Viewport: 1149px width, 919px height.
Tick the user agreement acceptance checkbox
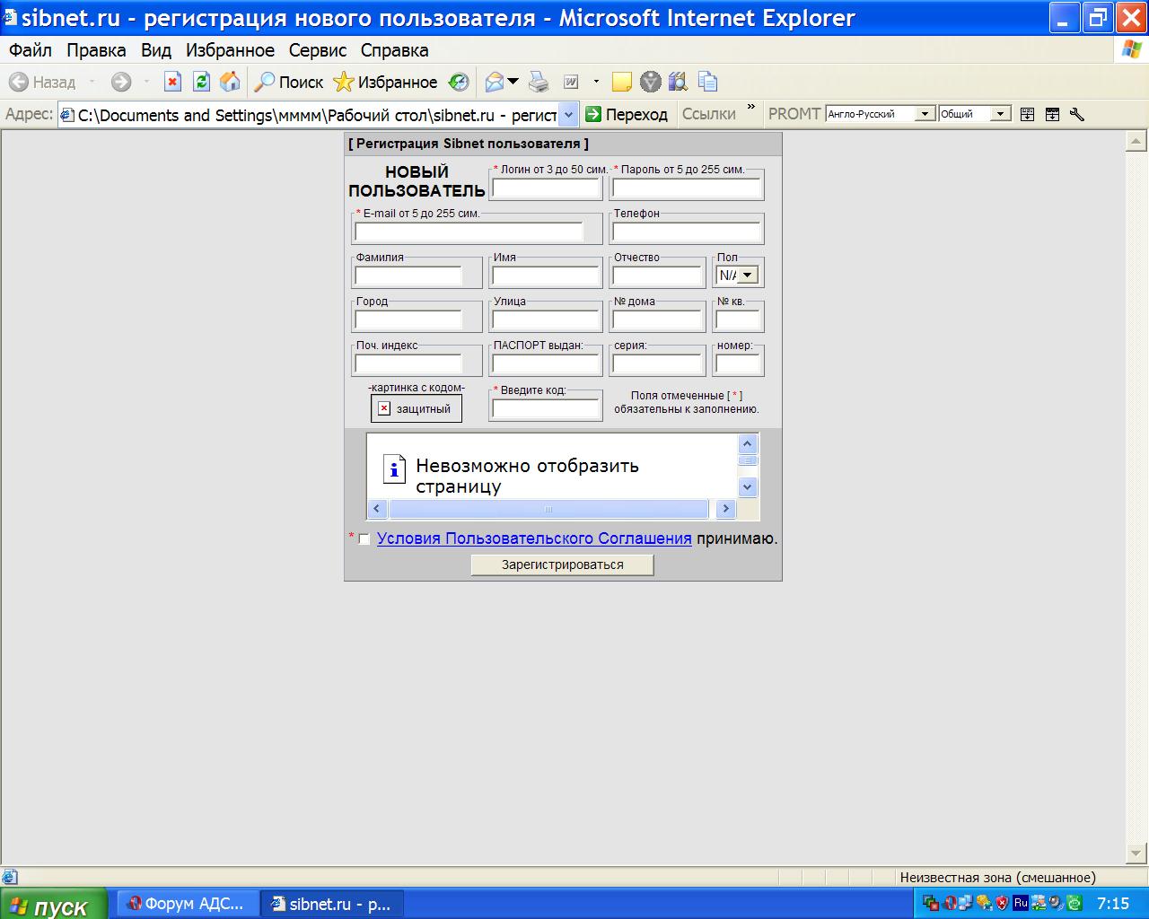[364, 539]
